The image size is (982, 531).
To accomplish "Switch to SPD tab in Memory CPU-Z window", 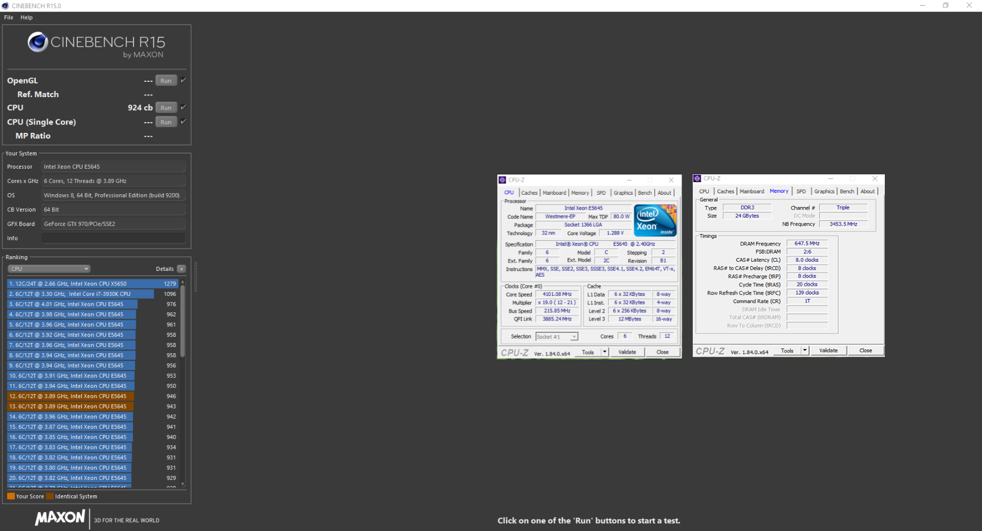I will click(801, 191).
